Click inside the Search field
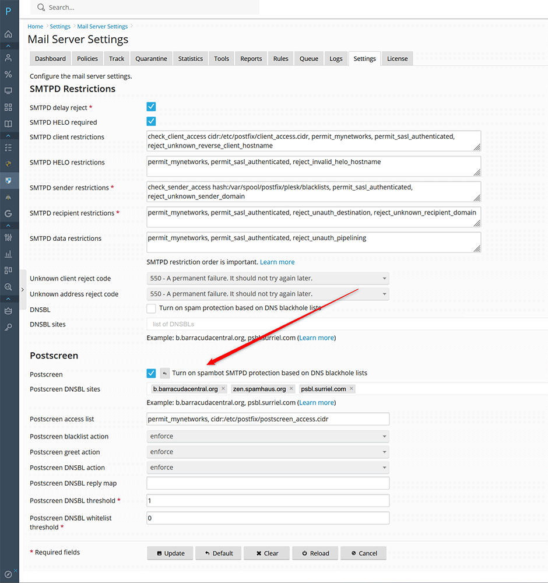Viewport: 548px width, 583px height. tap(145, 8)
